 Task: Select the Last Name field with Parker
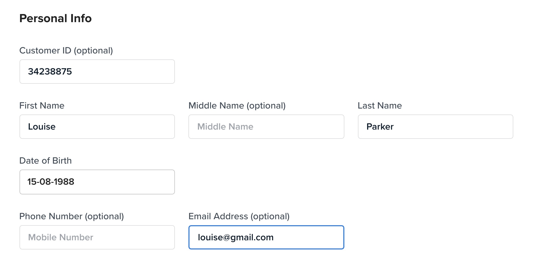click(435, 127)
